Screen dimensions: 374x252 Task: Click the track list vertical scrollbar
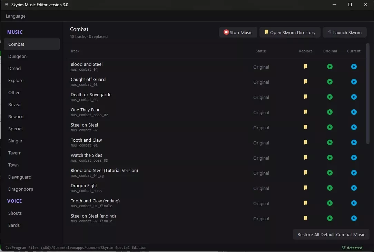tap(367, 93)
